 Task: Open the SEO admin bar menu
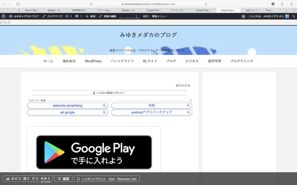coord(146,16)
